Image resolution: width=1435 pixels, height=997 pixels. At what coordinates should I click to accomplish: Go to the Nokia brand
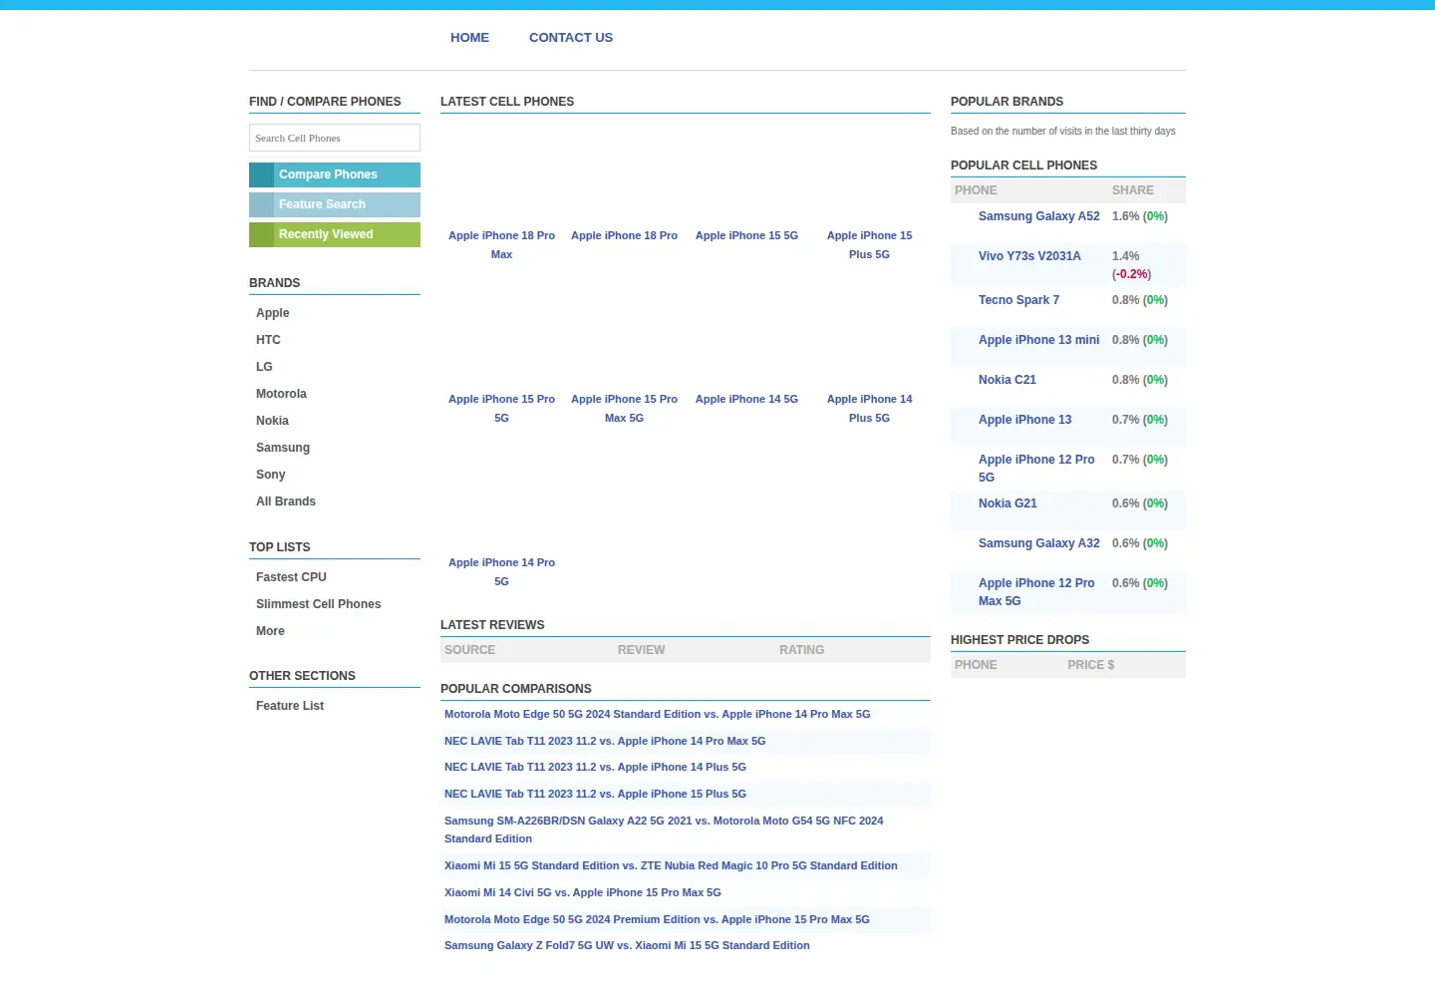coord(272,421)
